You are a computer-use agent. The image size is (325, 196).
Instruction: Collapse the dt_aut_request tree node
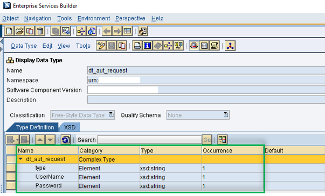20,159
